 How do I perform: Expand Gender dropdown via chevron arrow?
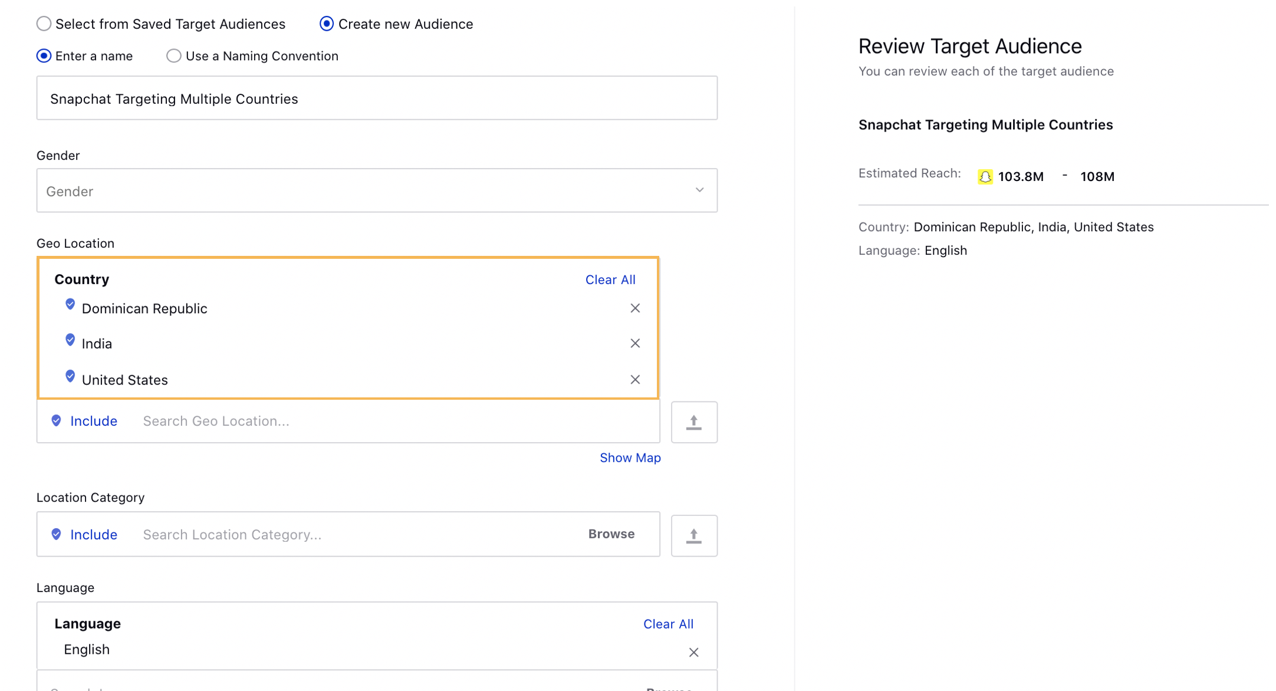click(699, 190)
